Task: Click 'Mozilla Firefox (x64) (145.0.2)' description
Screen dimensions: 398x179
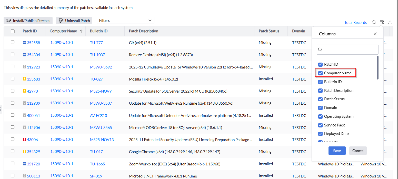Action: pos(153,79)
